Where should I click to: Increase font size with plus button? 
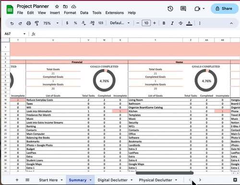[155, 23]
